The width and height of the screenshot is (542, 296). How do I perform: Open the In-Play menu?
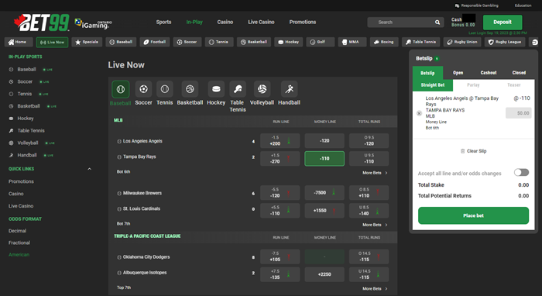tap(194, 22)
